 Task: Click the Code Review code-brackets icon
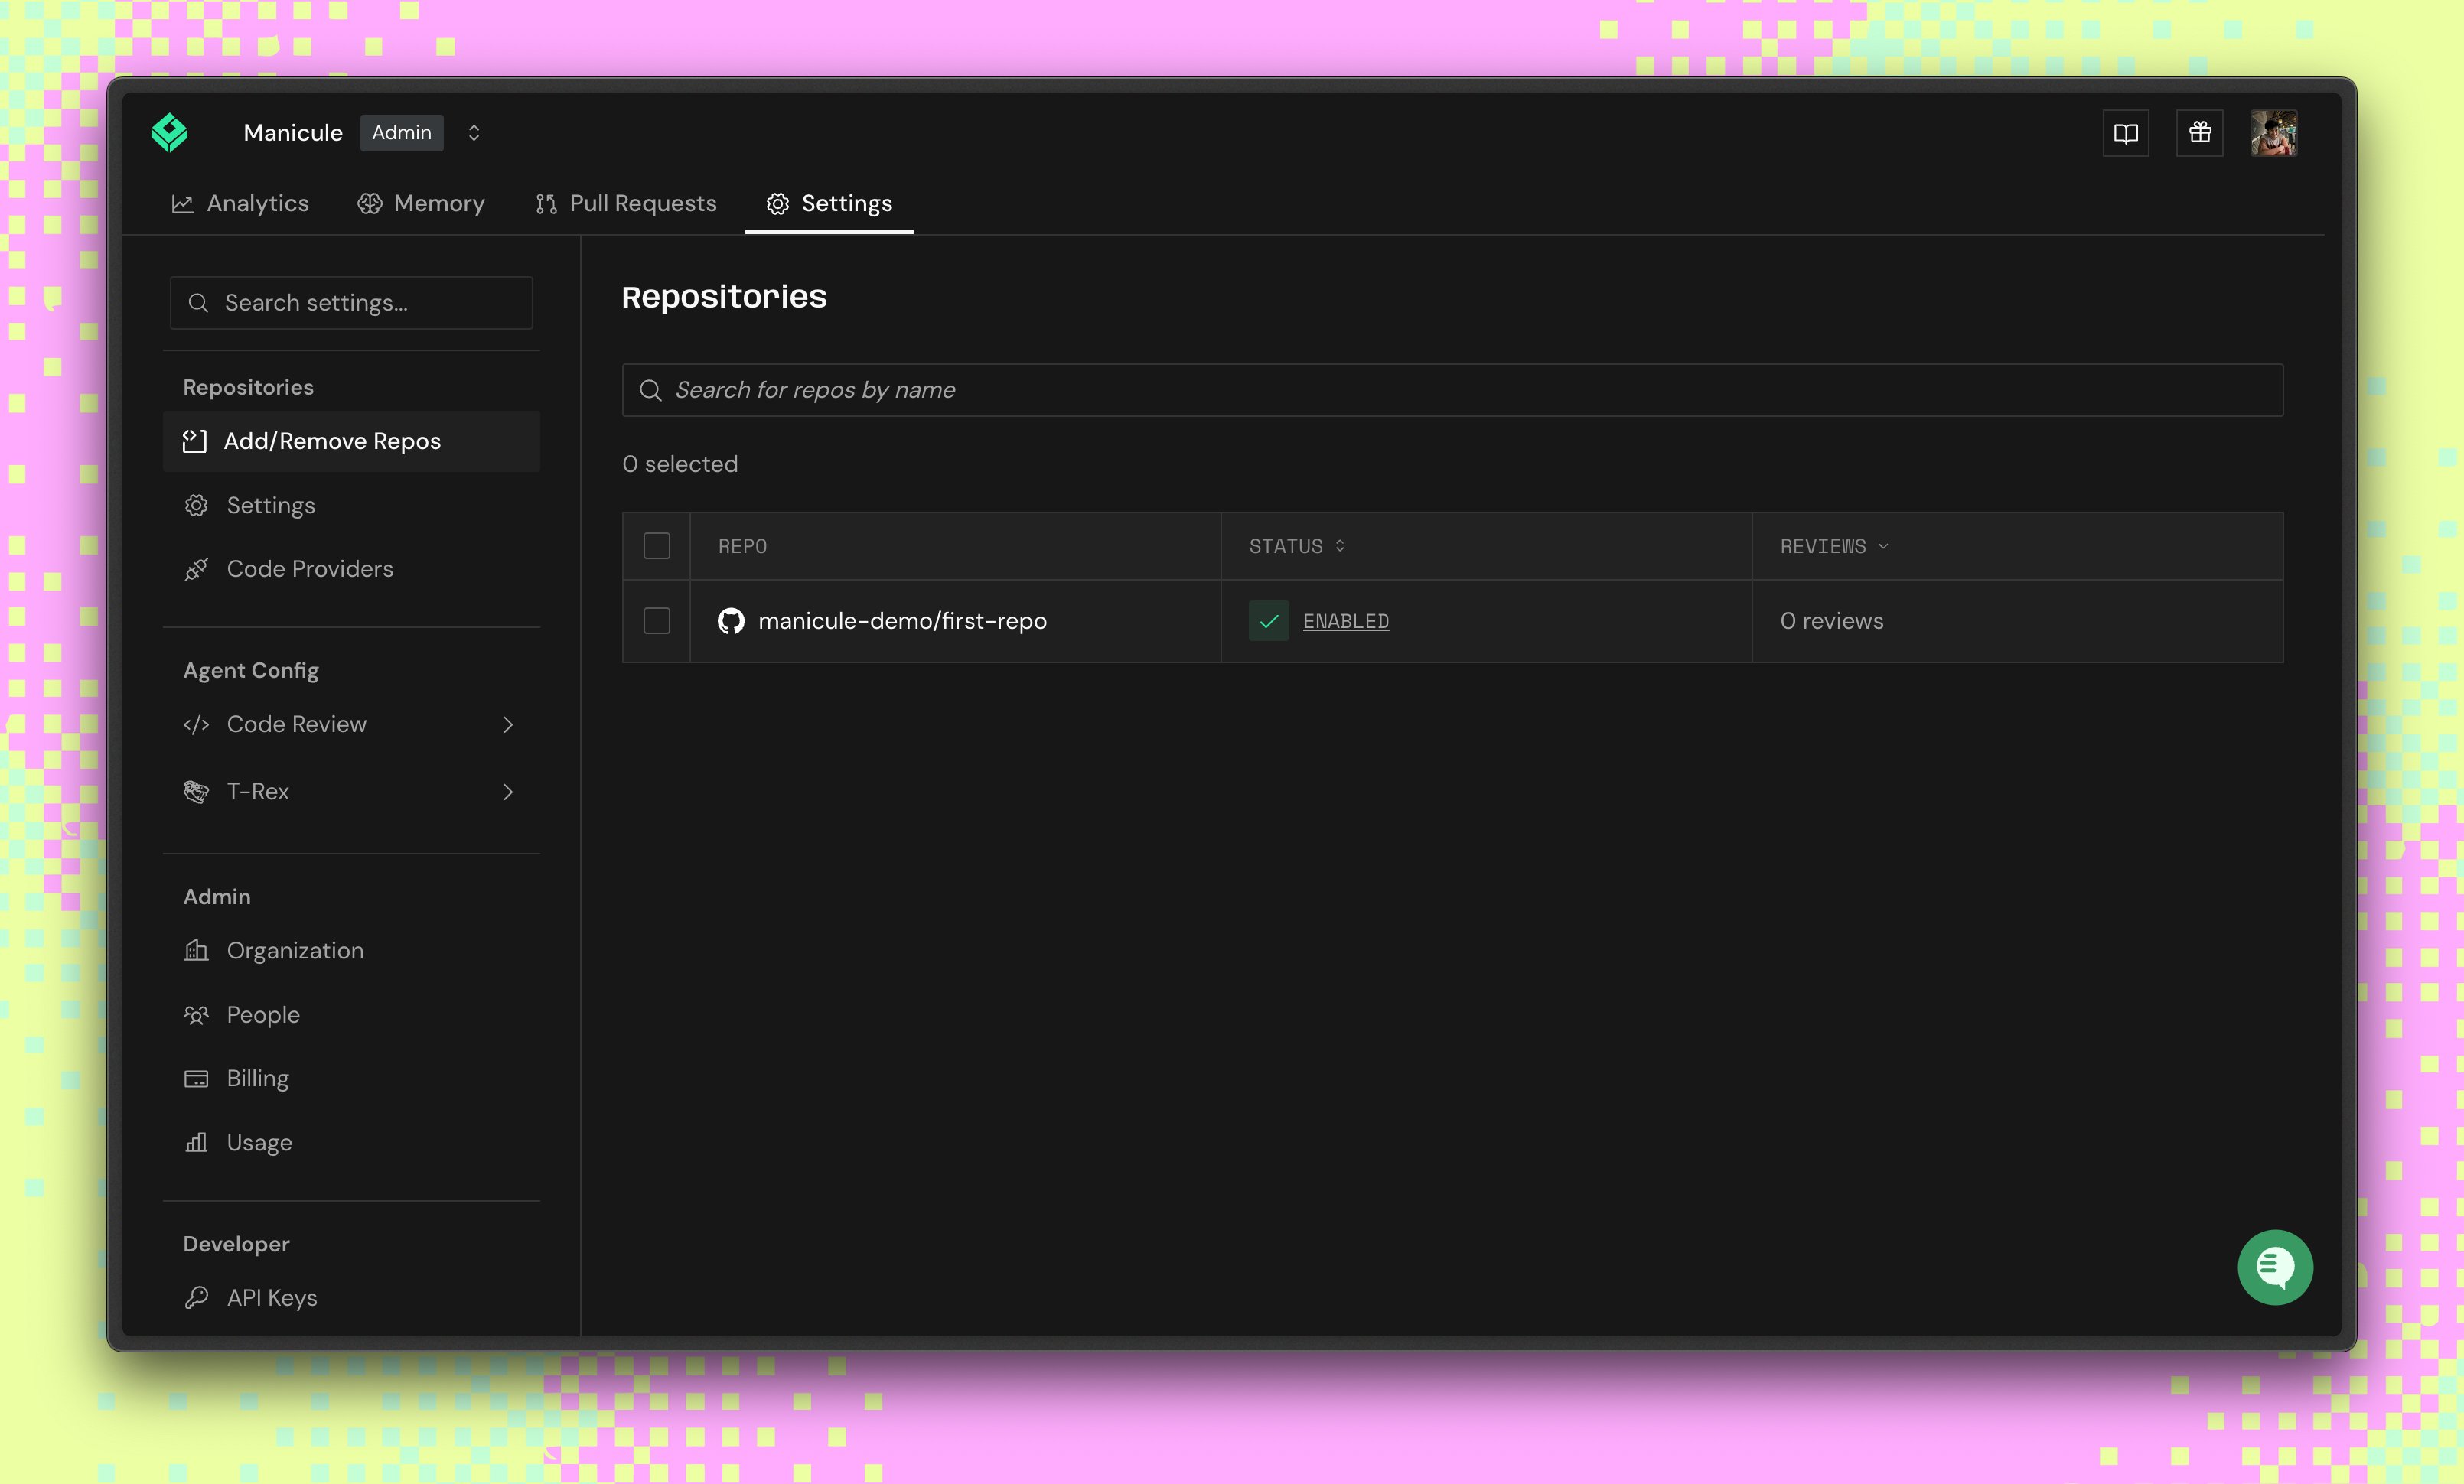click(196, 724)
